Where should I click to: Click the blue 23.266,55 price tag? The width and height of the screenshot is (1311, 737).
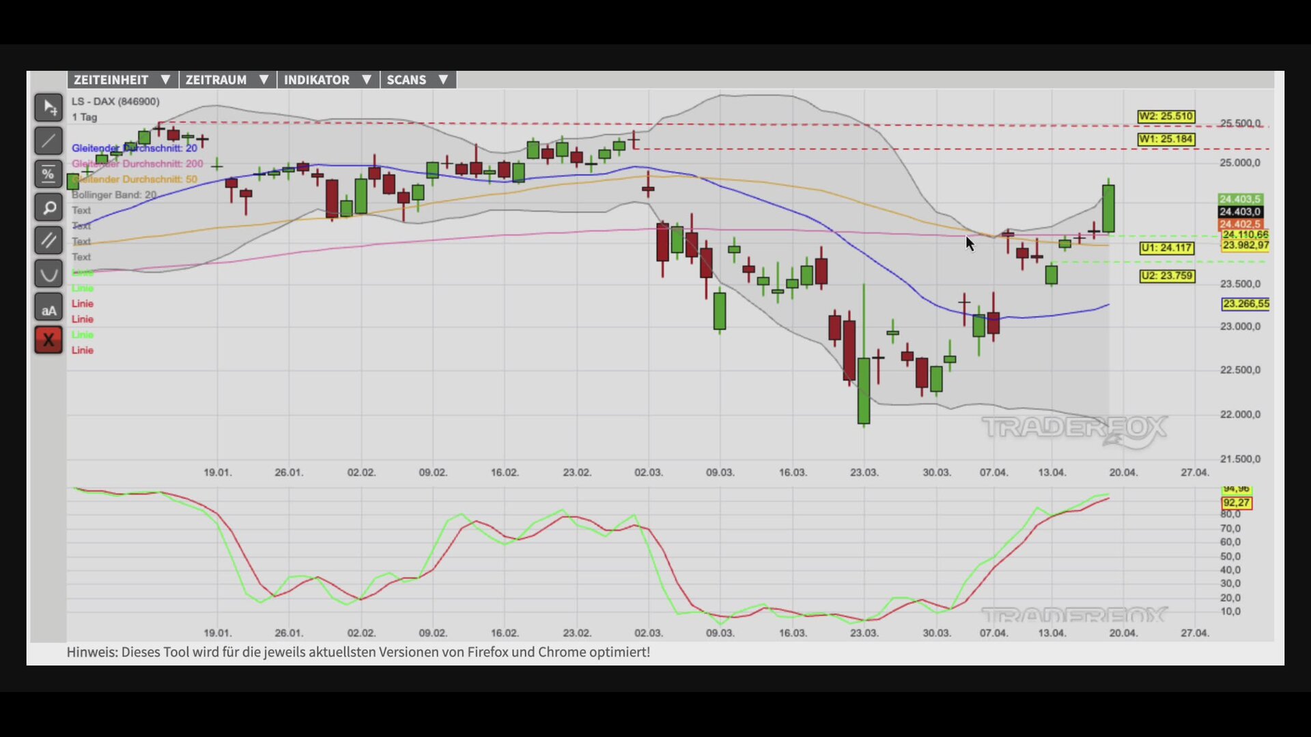point(1245,304)
